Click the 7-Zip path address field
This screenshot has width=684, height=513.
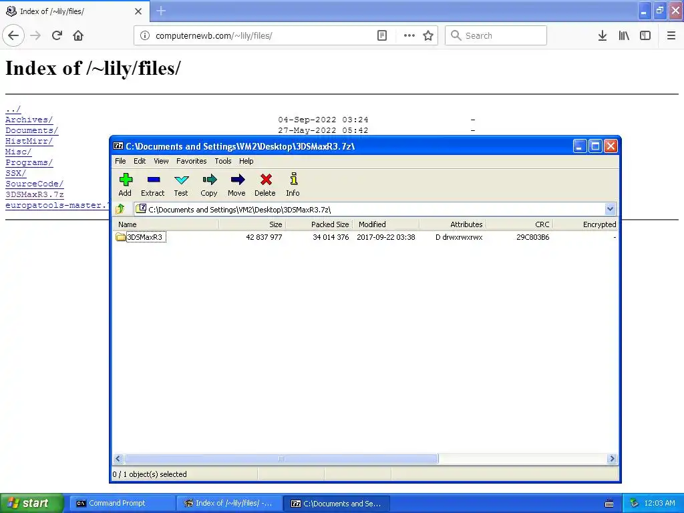(x=375, y=209)
